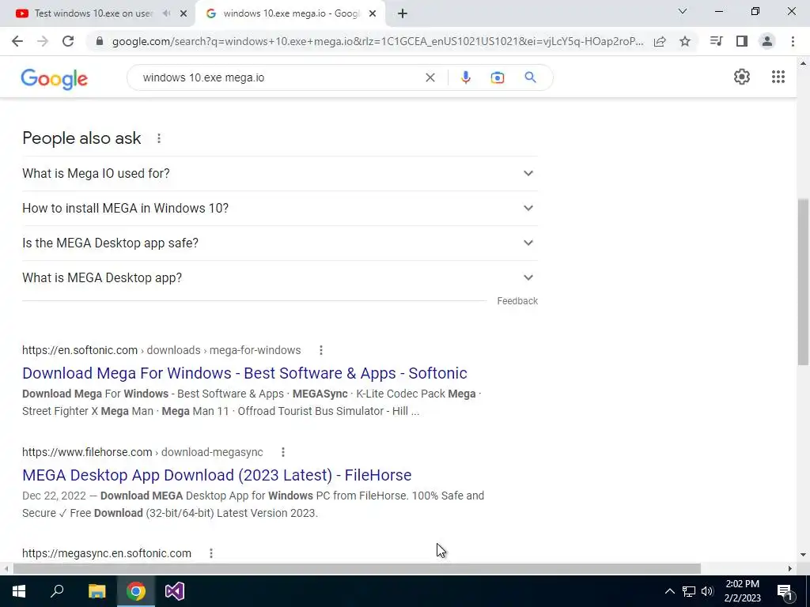Open the media control icon in toolbar
Screen dimensions: 810x607
coord(716,41)
